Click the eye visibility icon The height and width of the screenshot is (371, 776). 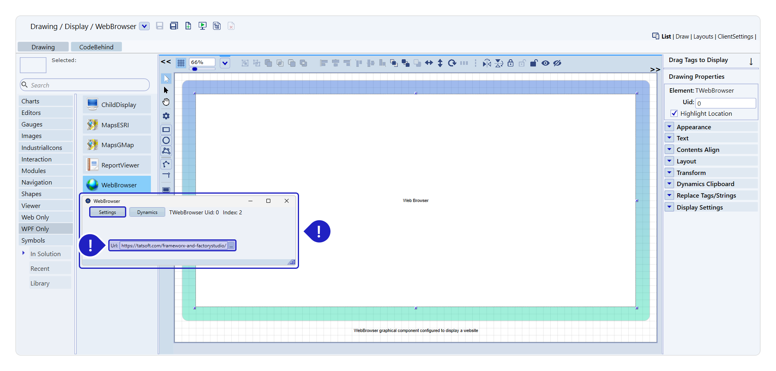(x=545, y=63)
